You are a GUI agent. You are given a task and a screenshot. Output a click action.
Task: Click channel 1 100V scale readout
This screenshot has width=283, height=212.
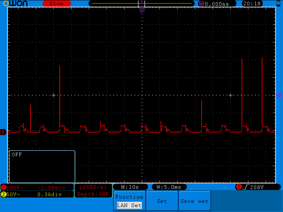15,188
